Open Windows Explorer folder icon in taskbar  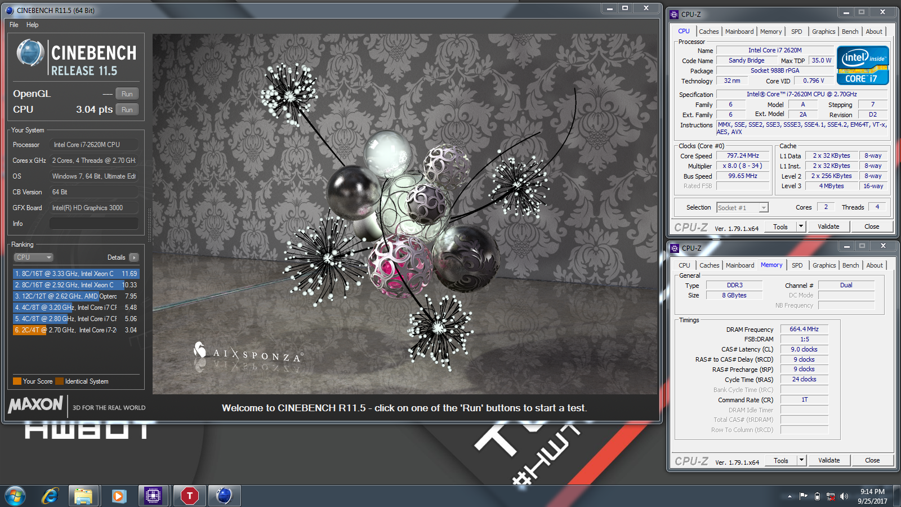[x=83, y=496]
